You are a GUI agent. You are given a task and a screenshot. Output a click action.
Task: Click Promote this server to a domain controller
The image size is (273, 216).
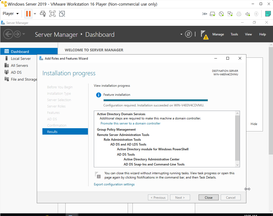click(x=130, y=123)
